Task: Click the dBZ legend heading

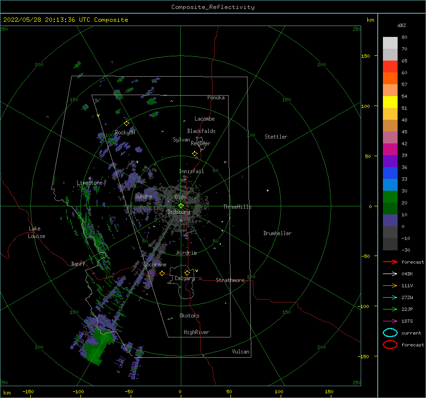Action: [401, 26]
